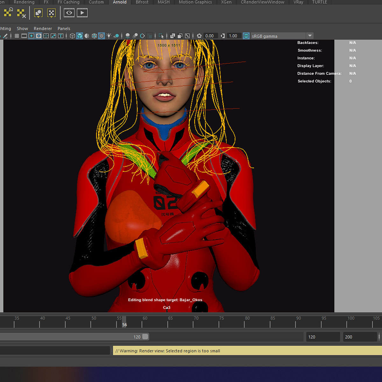Open the Bifrost shelf tab
Image resolution: width=382 pixels, height=382 pixels.
point(142,2)
